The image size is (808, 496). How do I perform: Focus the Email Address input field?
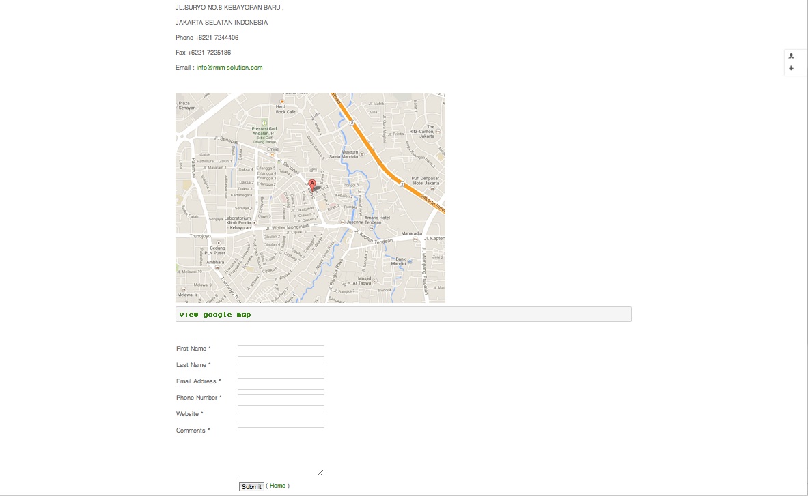click(281, 384)
